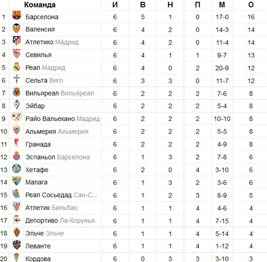Open the Малага team link
267x262 pixels.
(x=36, y=182)
